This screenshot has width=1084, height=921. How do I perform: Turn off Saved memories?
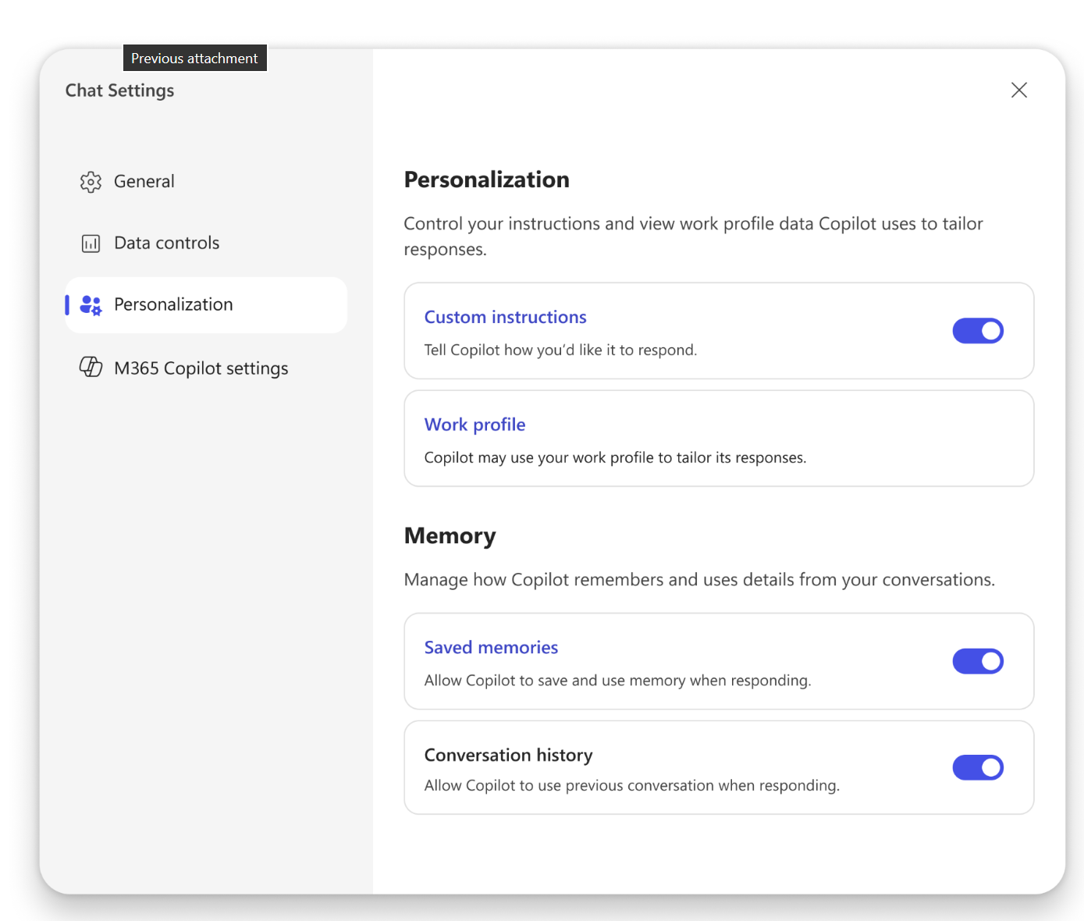978,661
